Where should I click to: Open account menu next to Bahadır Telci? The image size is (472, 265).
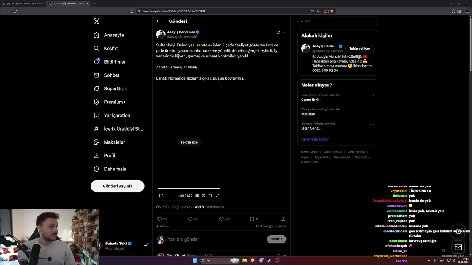(145, 245)
